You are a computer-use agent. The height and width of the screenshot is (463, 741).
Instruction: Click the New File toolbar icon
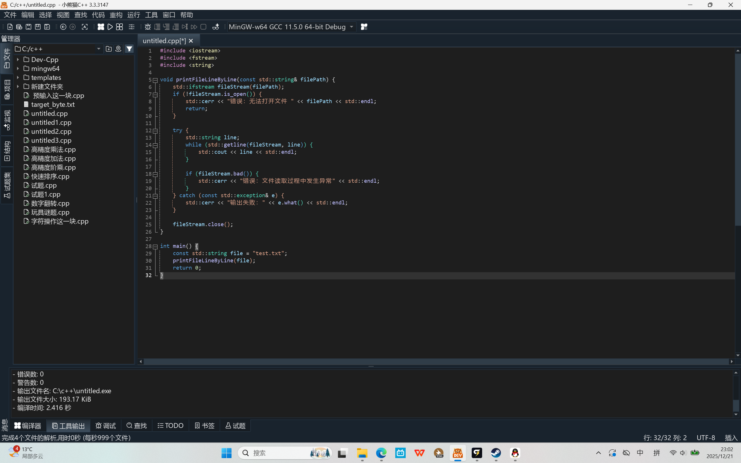[10, 27]
